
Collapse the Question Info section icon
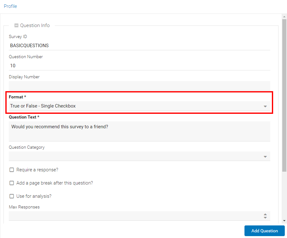click(x=16, y=25)
